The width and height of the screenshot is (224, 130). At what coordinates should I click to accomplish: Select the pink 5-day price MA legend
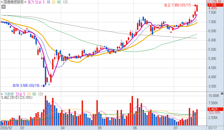44,2
